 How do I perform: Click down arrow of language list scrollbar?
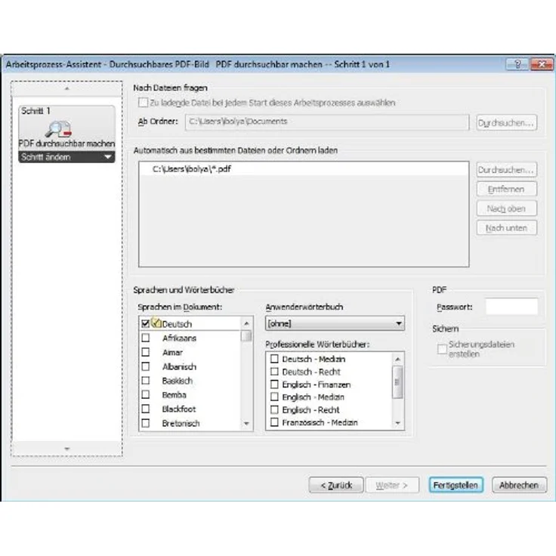[247, 424]
